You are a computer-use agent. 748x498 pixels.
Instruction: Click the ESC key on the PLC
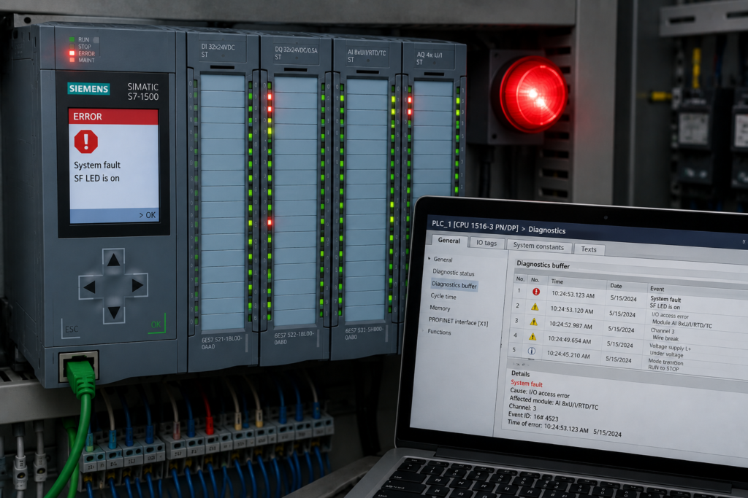tap(72, 329)
